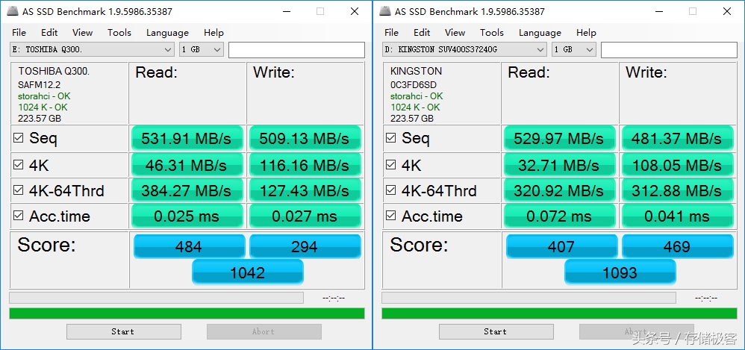Open Tools menu in left window
The width and height of the screenshot is (745, 350).
pyautogui.click(x=119, y=32)
